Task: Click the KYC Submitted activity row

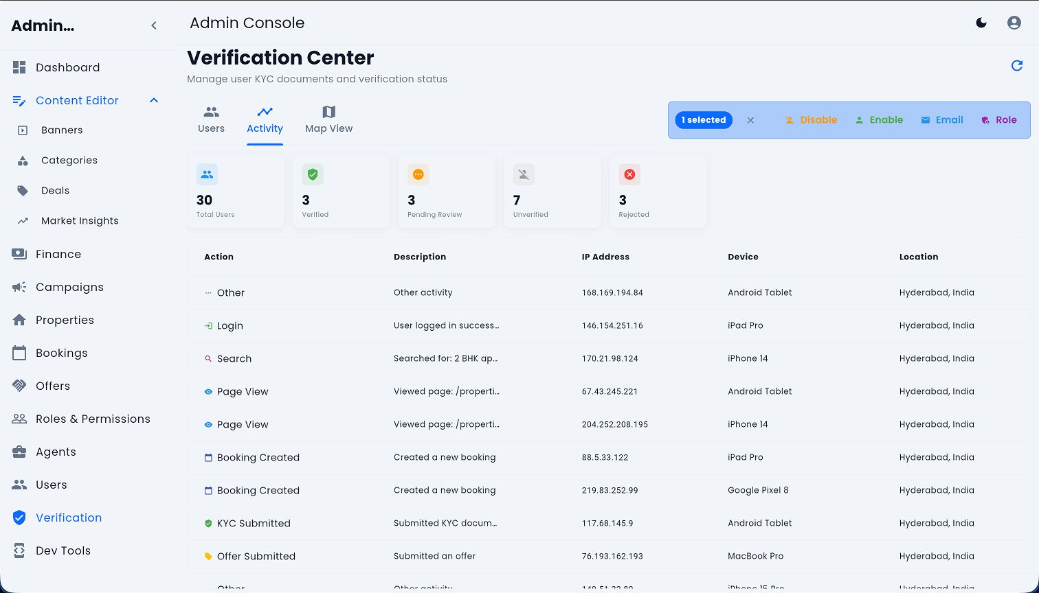Action: coord(254,523)
